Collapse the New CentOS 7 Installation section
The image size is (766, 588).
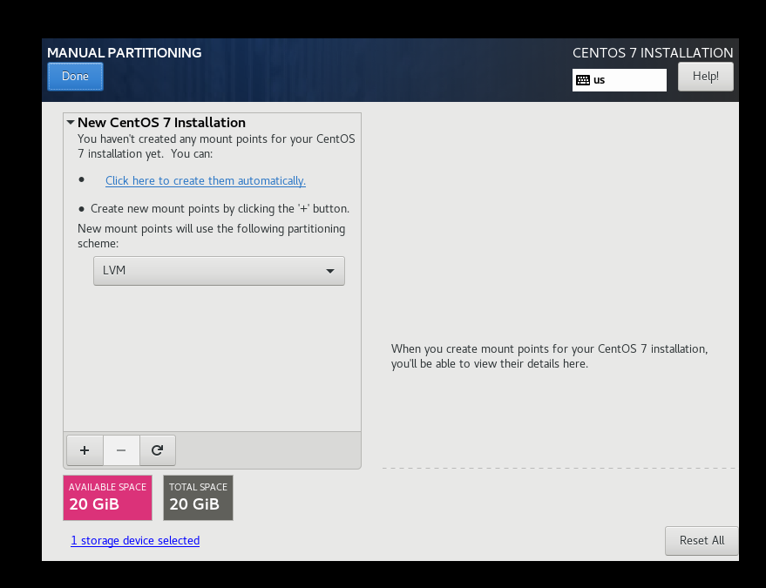[x=71, y=123]
